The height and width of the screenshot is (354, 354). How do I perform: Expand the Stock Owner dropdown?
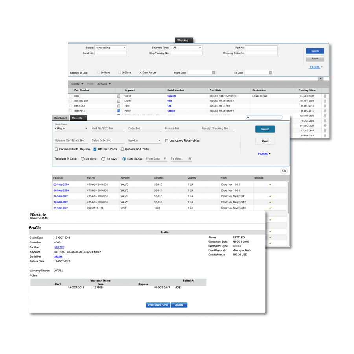tap(71, 129)
